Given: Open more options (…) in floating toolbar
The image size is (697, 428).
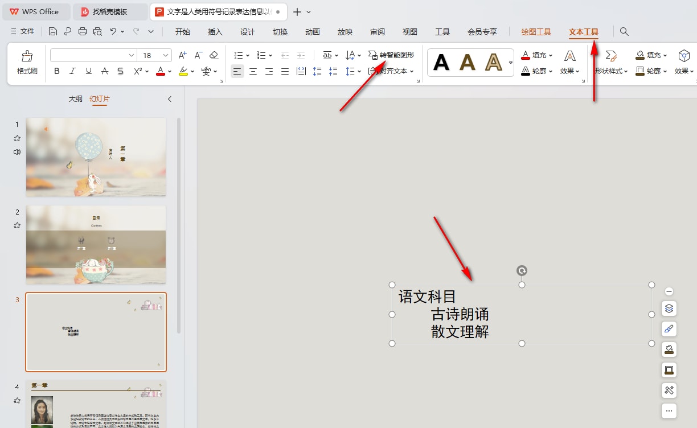Looking at the screenshot, I should click(x=669, y=410).
